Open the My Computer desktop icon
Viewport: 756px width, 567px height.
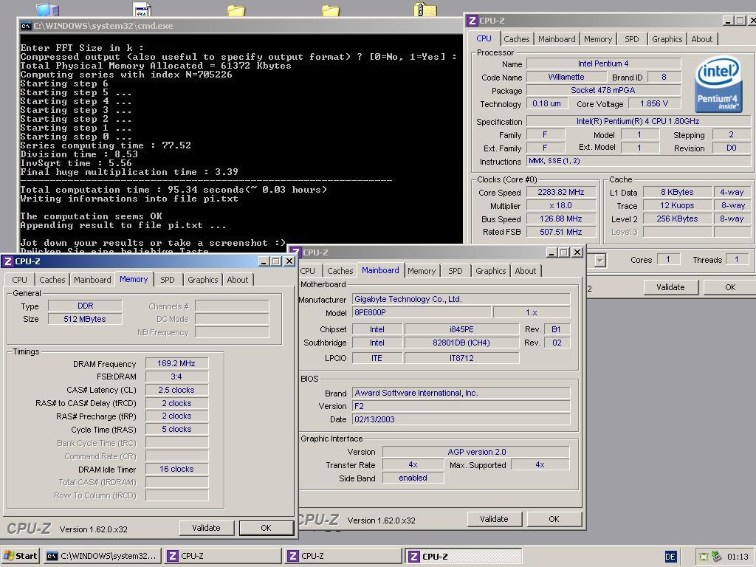47,10
